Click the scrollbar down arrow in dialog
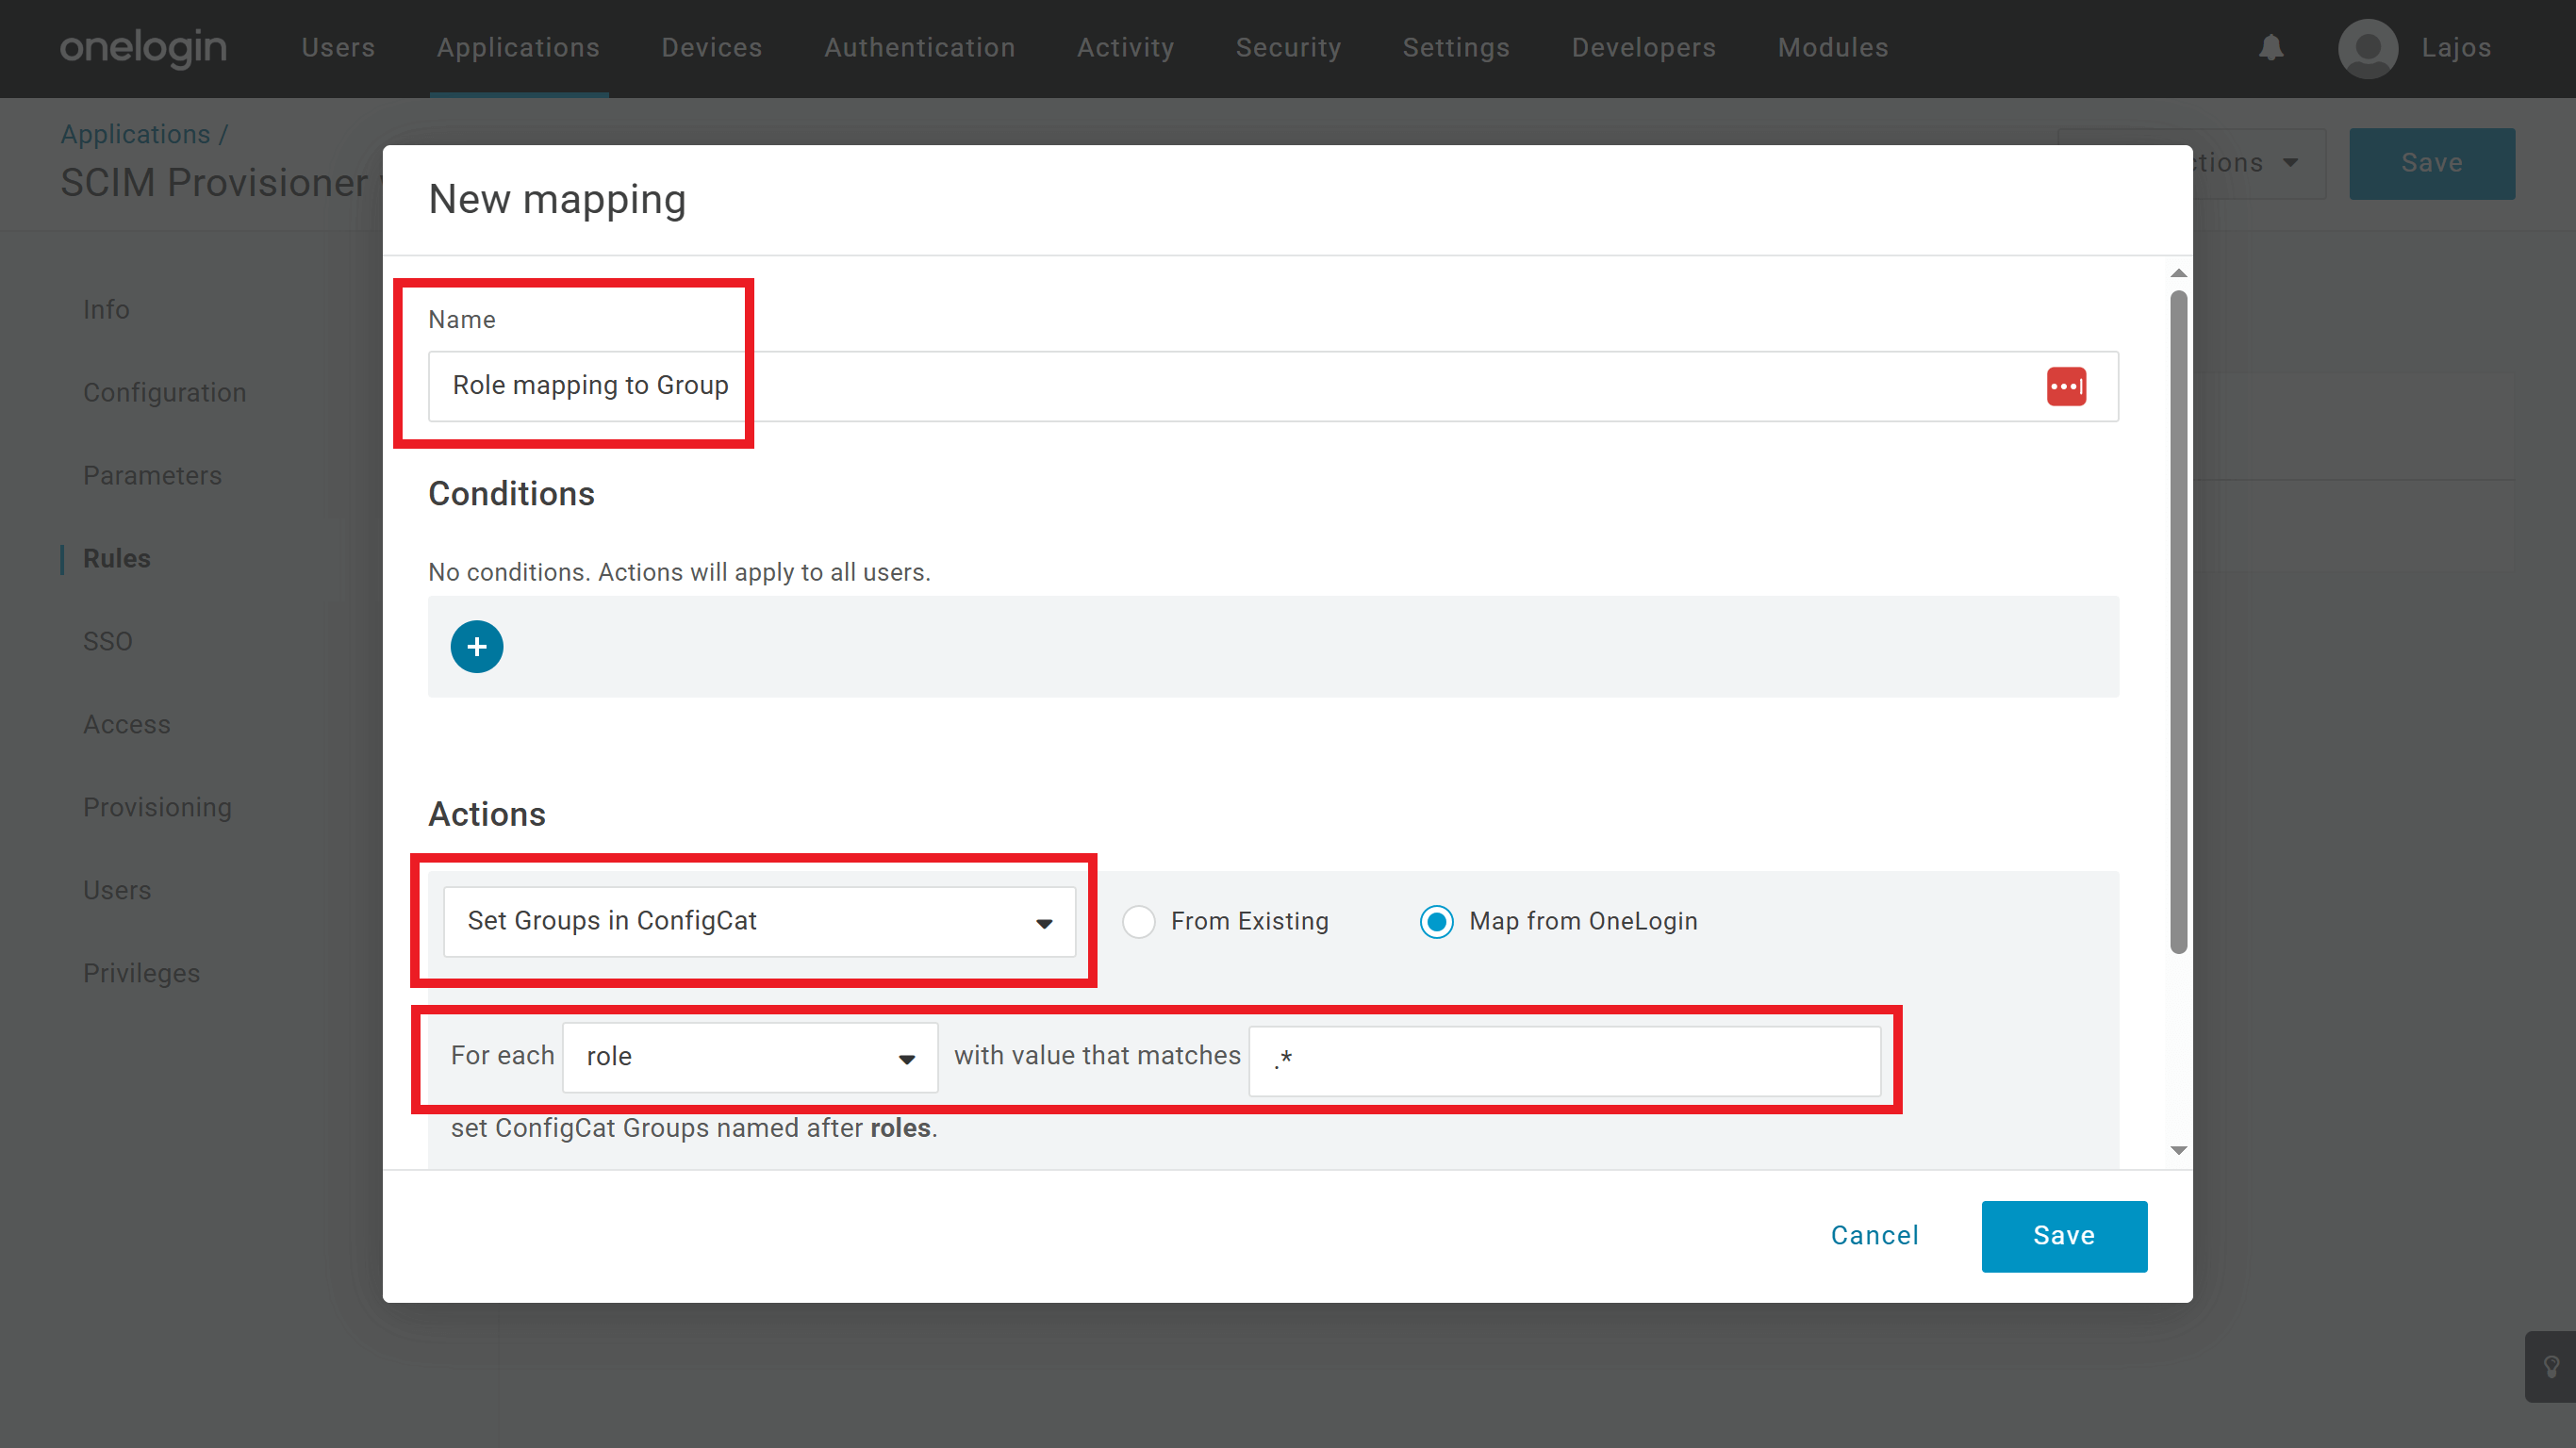 point(2178,1151)
